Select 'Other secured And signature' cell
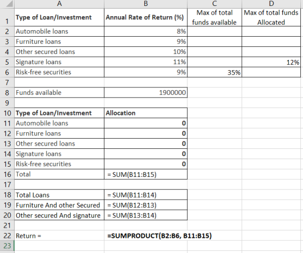The height and width of the screenshot is (253, 303). pyautogui.click(x=60, y=215)
